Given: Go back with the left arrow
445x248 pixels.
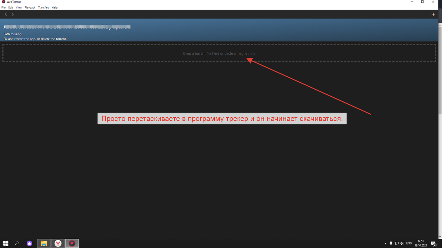Looking at the screenshot, I should tap(6, 14).
